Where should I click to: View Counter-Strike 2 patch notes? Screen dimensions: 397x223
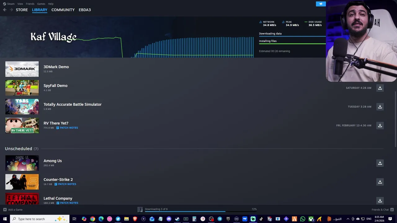coord(65,184)
